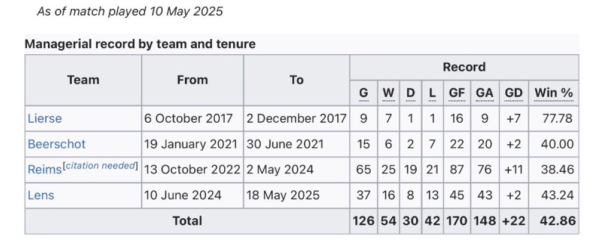
Task: Click the Team column header
Action: tap(83, 80)
